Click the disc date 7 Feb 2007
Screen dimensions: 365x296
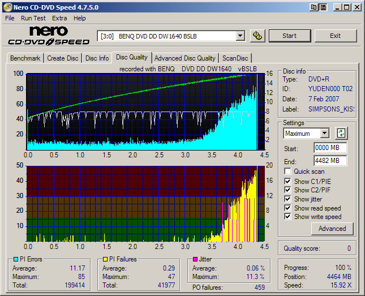(x=324, y=99)
